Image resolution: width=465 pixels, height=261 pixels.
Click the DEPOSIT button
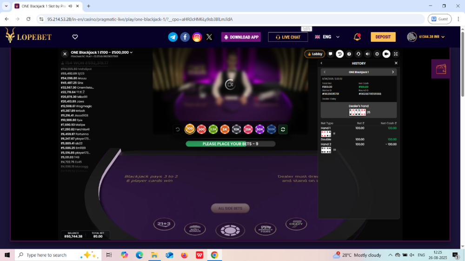pyautogui.click(x=383, y=37)
